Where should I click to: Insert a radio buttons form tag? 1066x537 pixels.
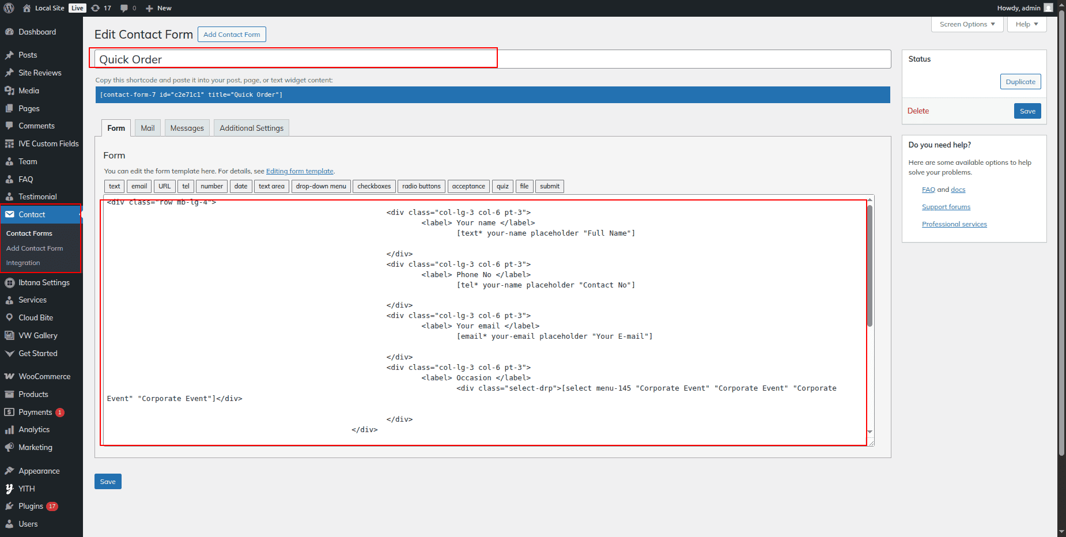421,186
